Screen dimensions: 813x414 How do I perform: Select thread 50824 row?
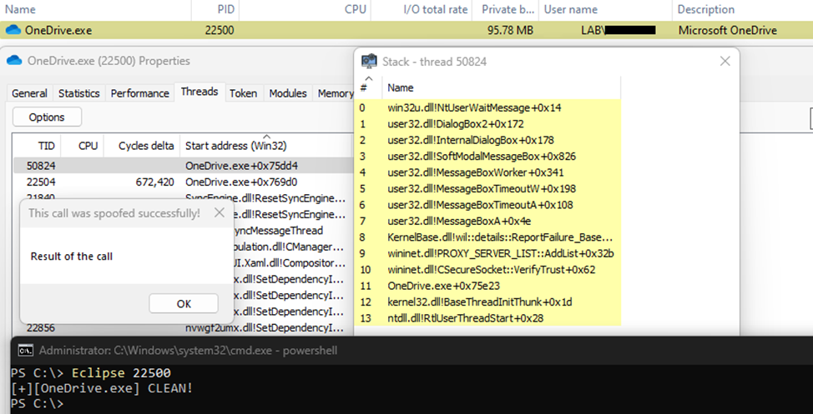coord(40,166)
